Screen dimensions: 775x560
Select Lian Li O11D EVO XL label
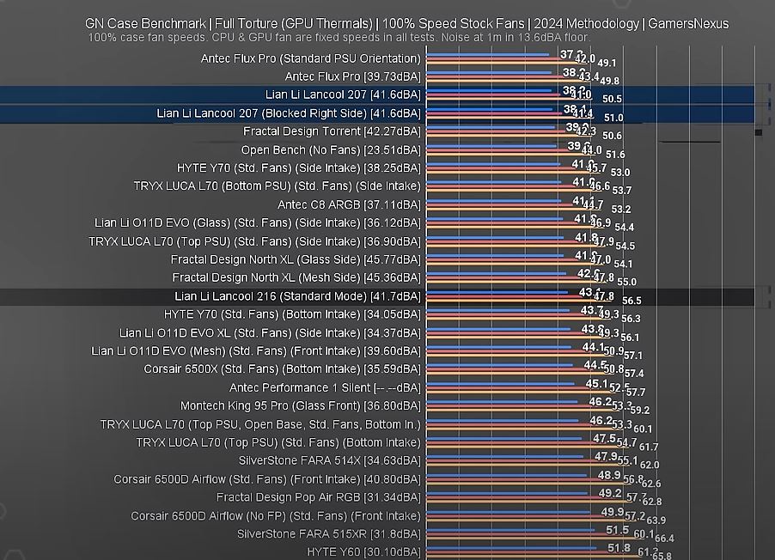click(x=270, y=333)
